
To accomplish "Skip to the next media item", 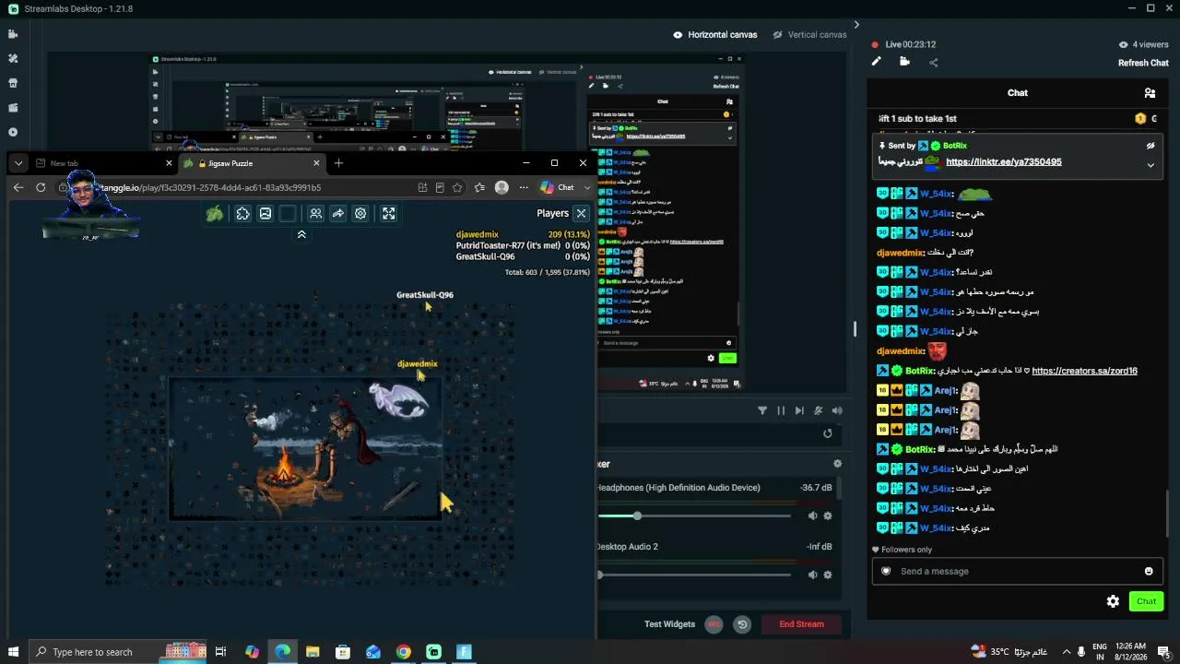I will [799, 410].
